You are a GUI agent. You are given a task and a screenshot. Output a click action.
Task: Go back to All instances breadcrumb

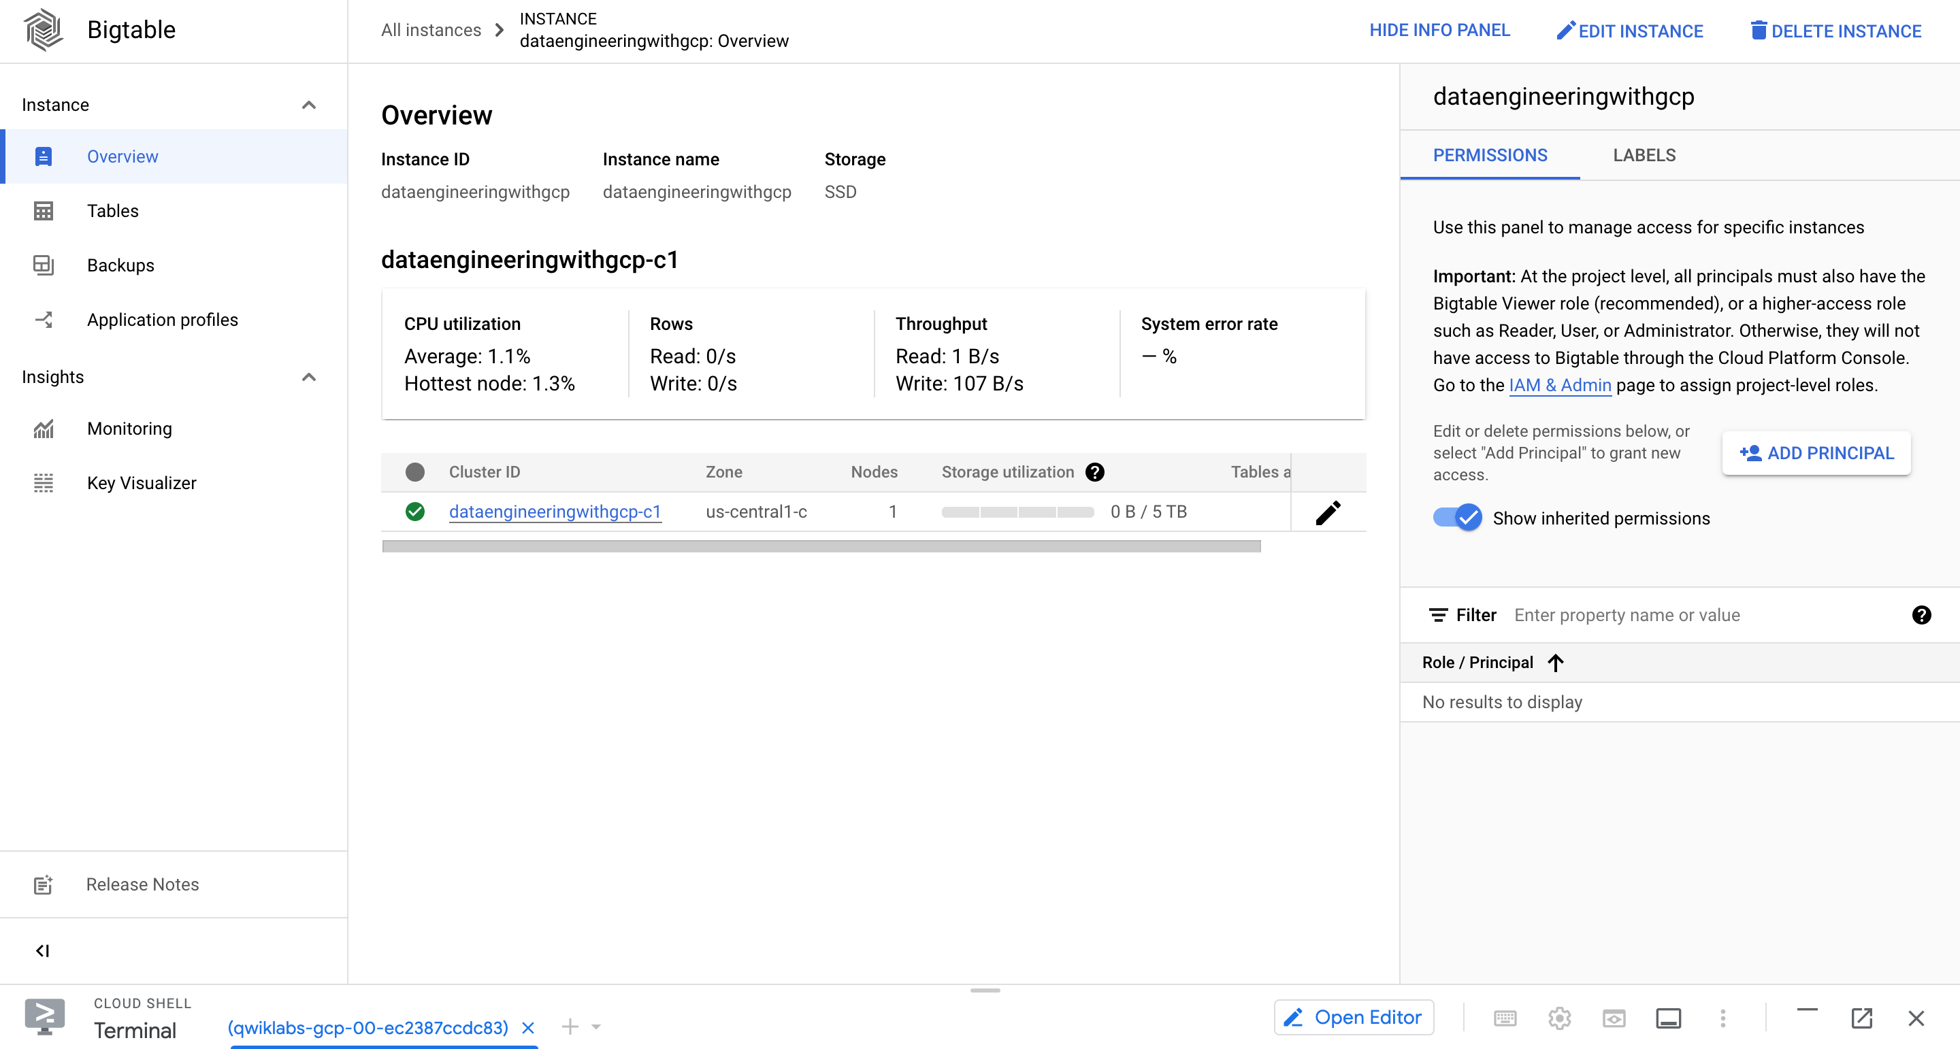(431, 30)
